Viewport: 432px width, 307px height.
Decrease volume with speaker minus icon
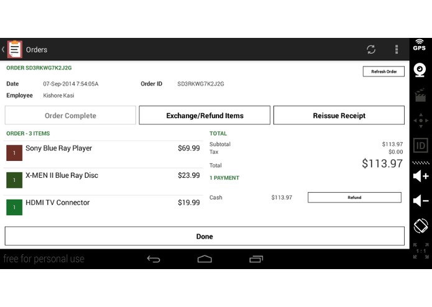coord(421,201)
